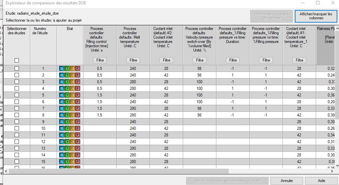Click the red warp icon for study 8

(x=77, y=115)
